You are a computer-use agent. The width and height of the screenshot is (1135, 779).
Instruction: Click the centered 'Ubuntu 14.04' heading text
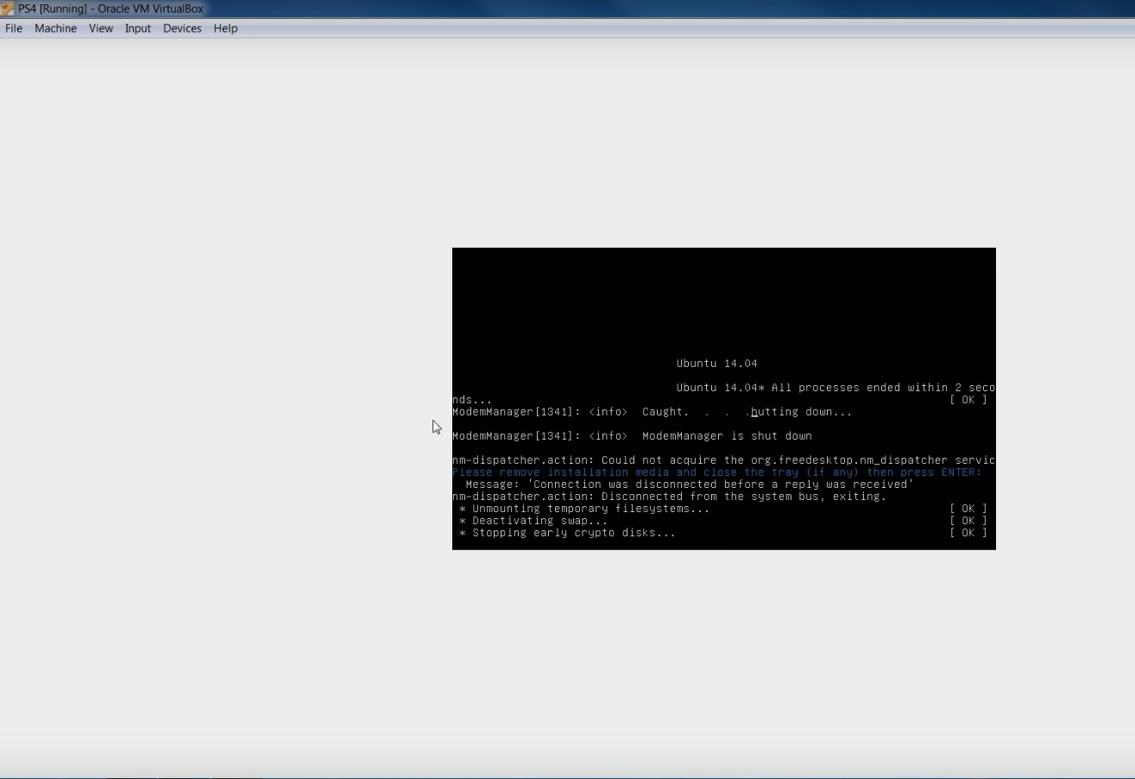click(717, 364)
